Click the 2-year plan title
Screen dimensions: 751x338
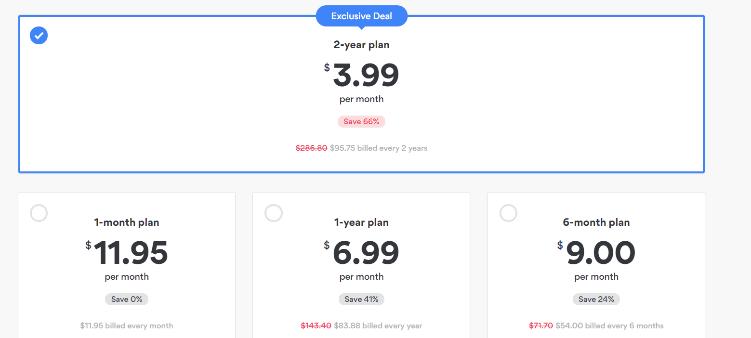click(361, 45)
